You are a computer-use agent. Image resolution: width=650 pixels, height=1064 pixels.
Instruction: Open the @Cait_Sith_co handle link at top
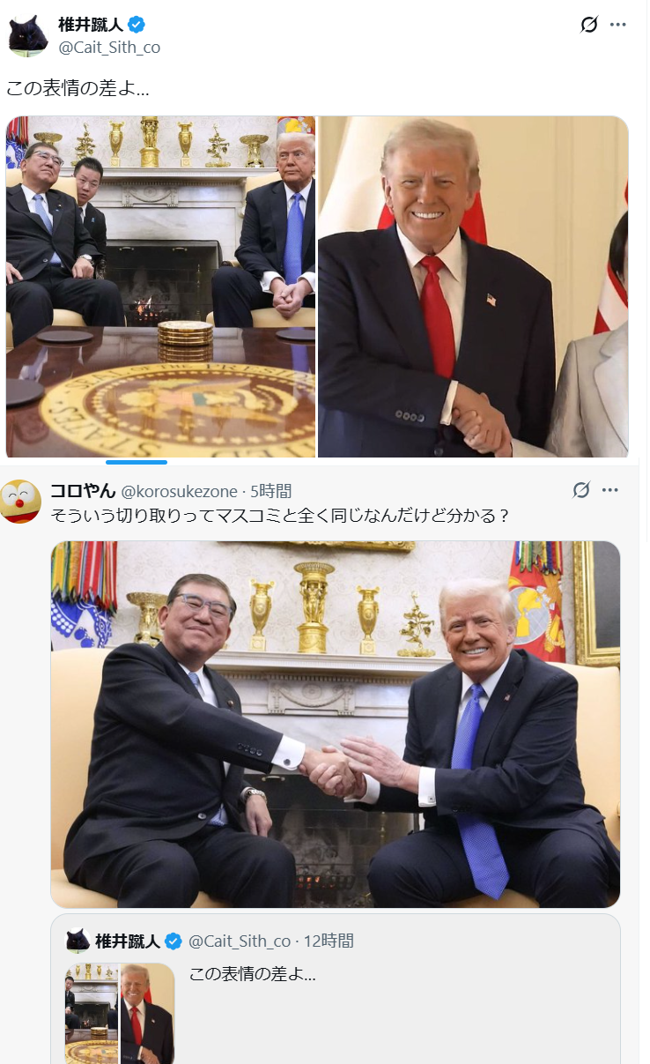[x=109, y=47]
